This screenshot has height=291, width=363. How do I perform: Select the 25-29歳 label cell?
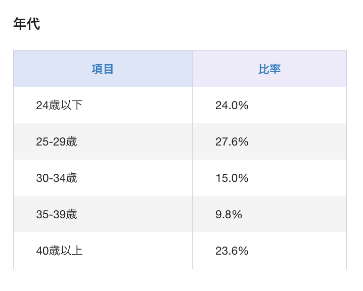click(x=56, y=142)
